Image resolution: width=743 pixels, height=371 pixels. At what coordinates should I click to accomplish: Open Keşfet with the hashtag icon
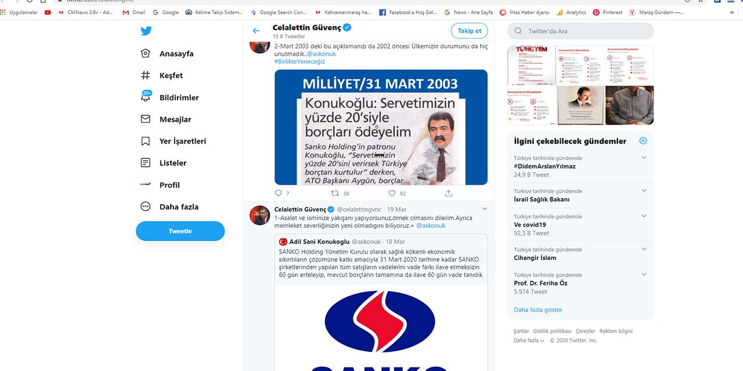point(145,75)
